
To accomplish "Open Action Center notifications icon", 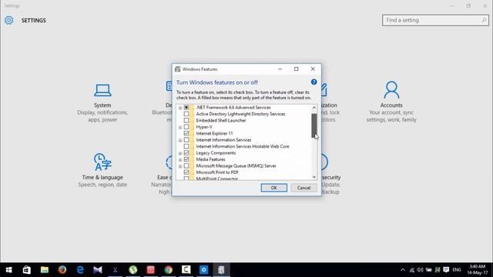I will (446, 270).
